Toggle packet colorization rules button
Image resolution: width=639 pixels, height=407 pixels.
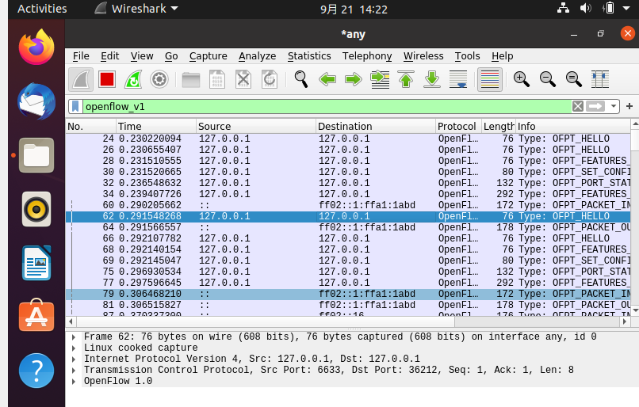click(490, 79)
